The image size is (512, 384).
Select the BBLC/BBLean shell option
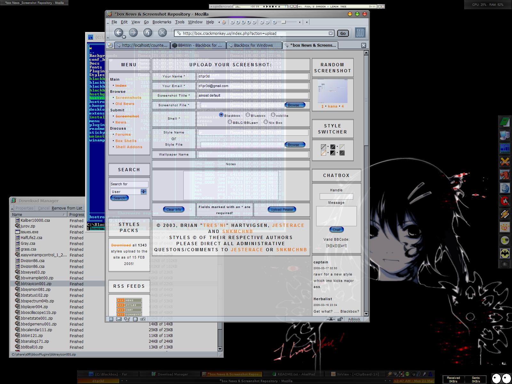click(x=230, y=122)
